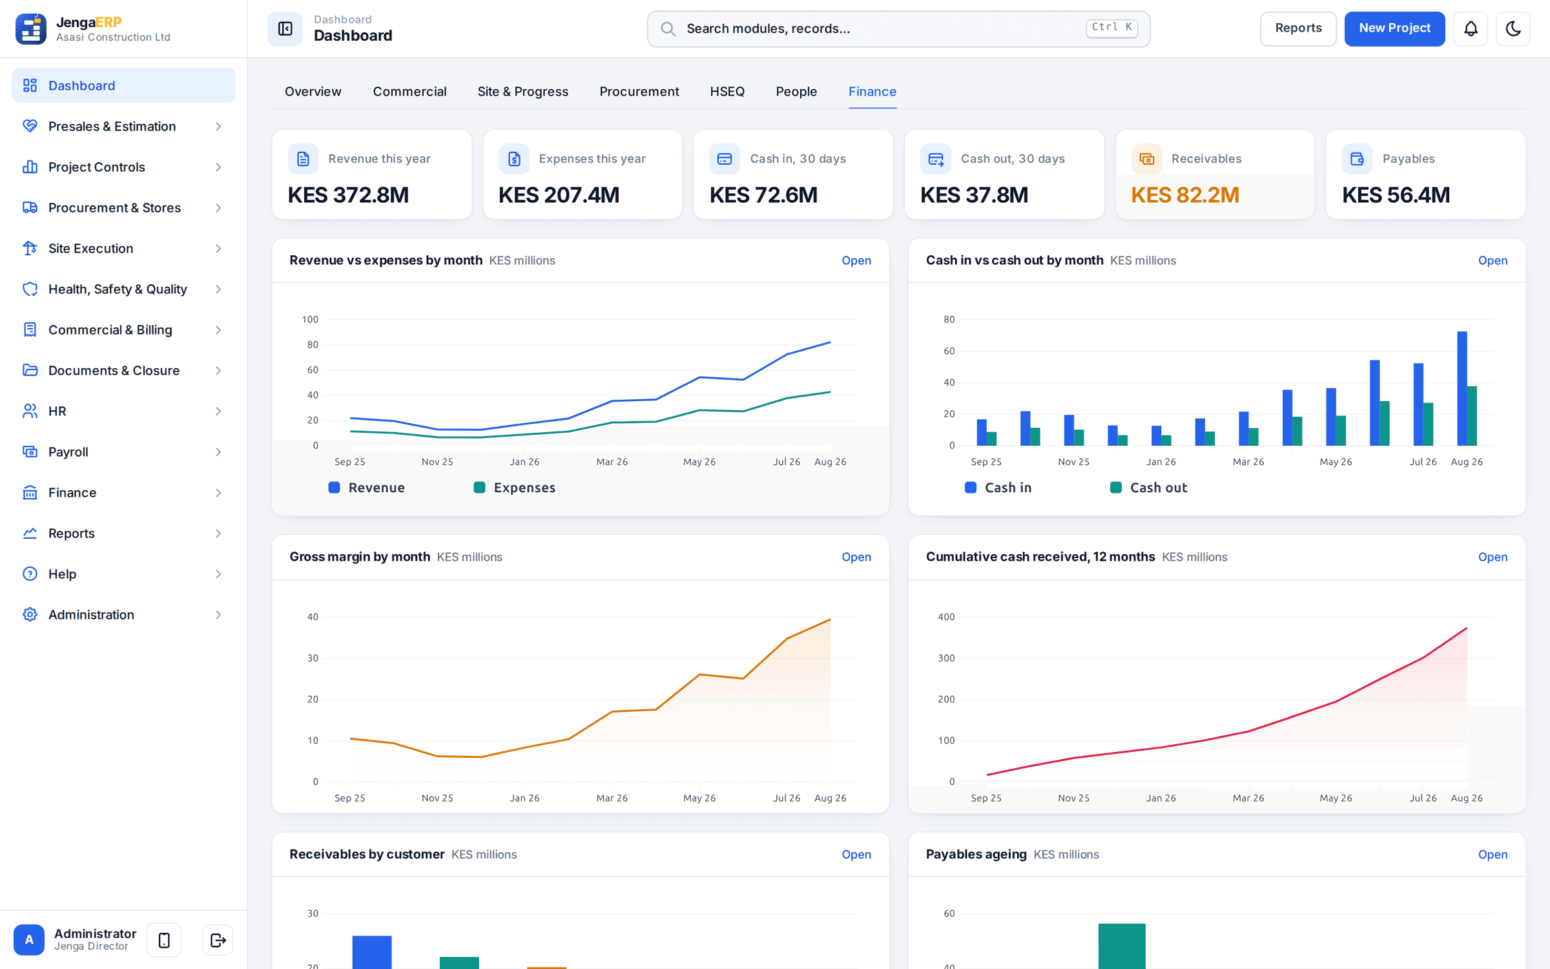Click the Finance bank building icon
The height and width of the screenshot is (969, 1550).
point(30,492)
